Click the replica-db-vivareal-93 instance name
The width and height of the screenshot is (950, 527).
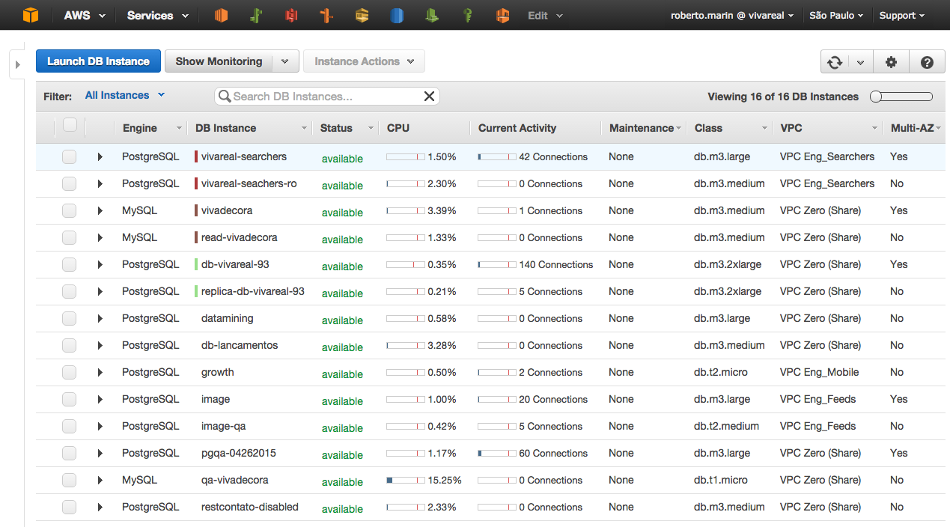coord(253,291)
